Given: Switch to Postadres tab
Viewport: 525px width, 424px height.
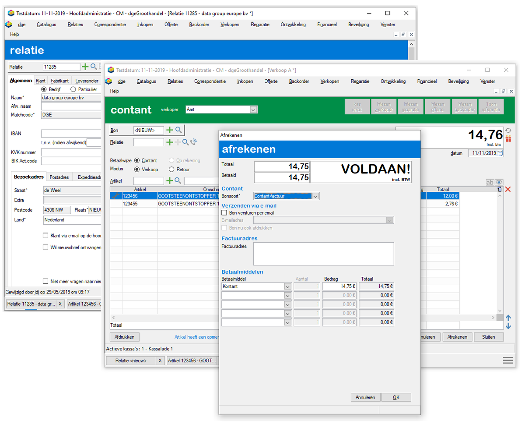Looking at the screenshot, I should [59, 177].
